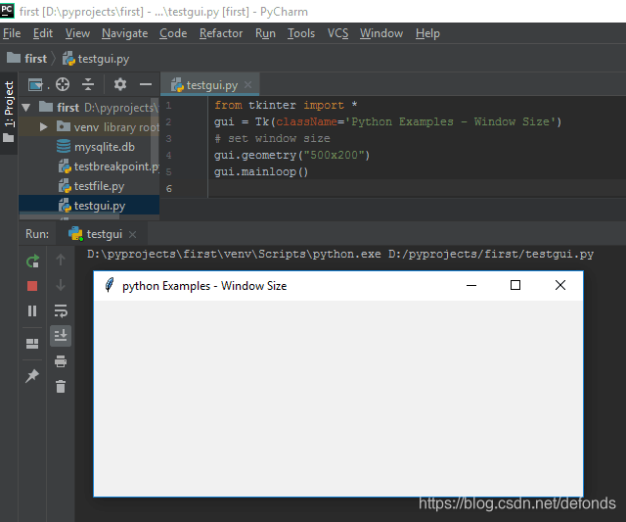The height and width of the screenshot is (522, 626).
Task: Open the Navigate menu
Action: coord(124,33)
